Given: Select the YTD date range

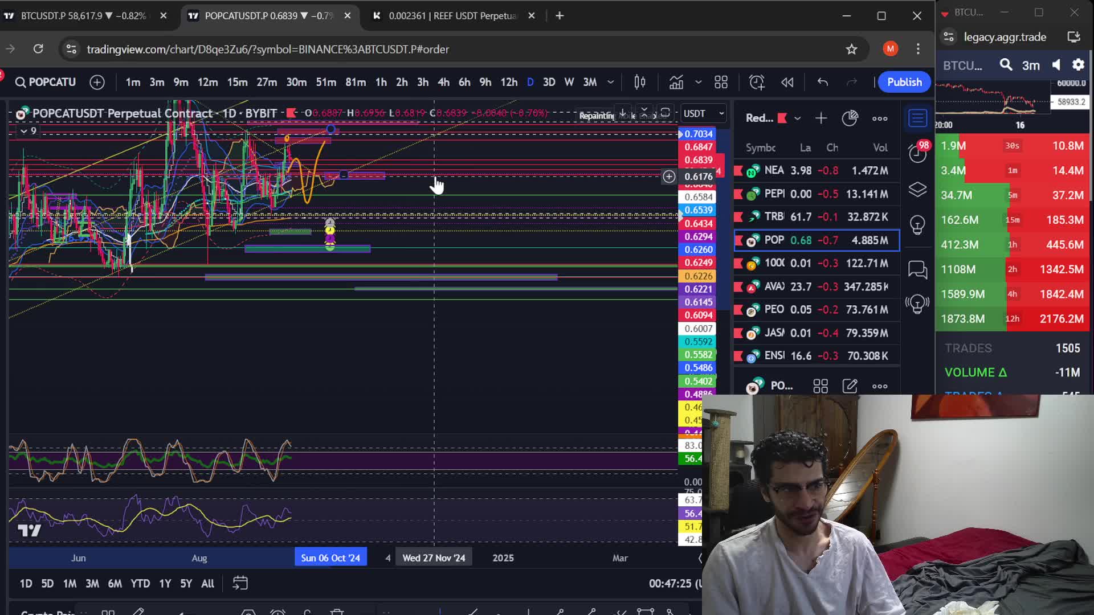Looking at the screenshot, I should (140, 583).
